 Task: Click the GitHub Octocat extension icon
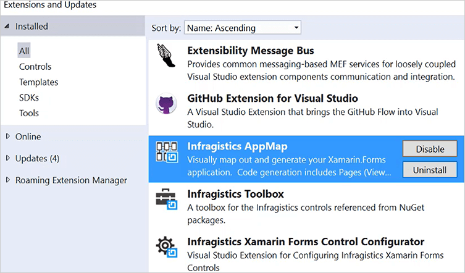(166, 104)
